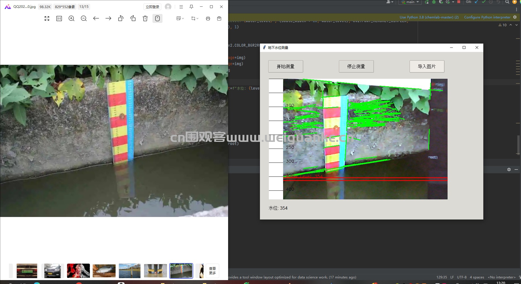Image resolution: width=521 pixels, height=284 pixels.
Task: Expand the crop tool dropdown arrow
Action: 197,18
